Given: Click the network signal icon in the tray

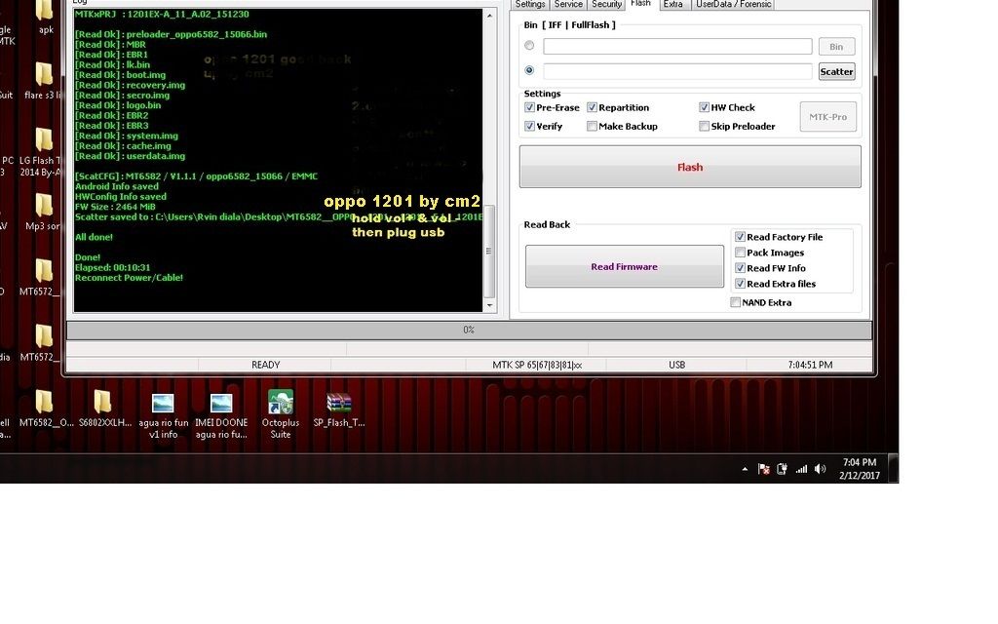Looking at the screenshot, I should point(801,469).
